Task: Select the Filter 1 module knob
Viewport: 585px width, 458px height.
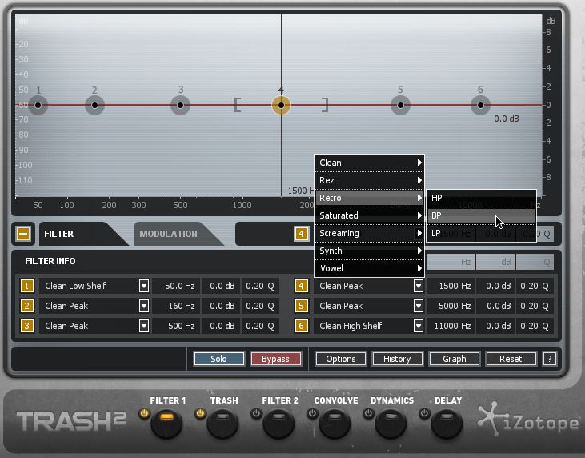Action: tap(166, 424)
